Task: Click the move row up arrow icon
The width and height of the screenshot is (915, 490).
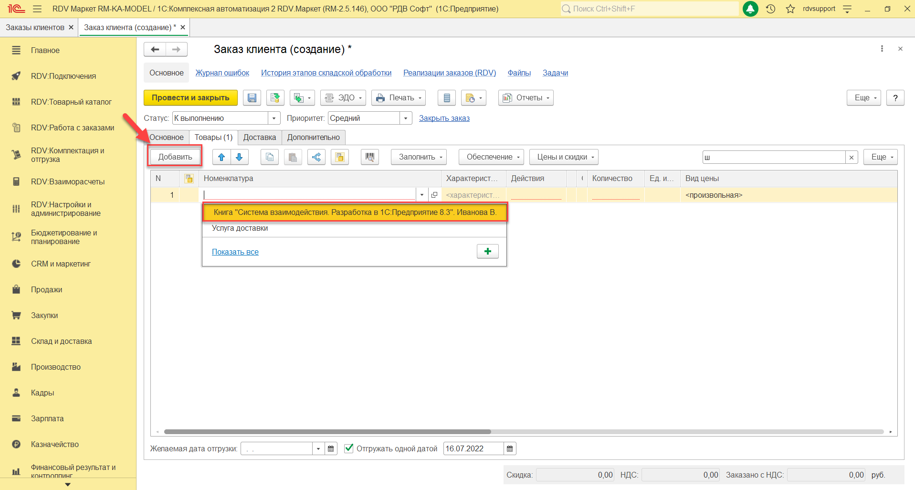Action: (221, 157)
